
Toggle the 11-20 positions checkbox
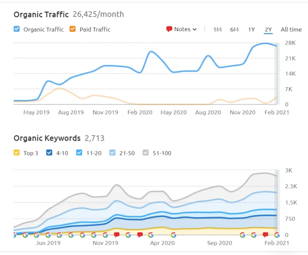tap(79, 153)
